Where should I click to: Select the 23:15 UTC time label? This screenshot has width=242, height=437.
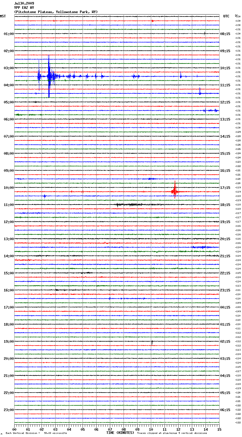click(225, 290)
